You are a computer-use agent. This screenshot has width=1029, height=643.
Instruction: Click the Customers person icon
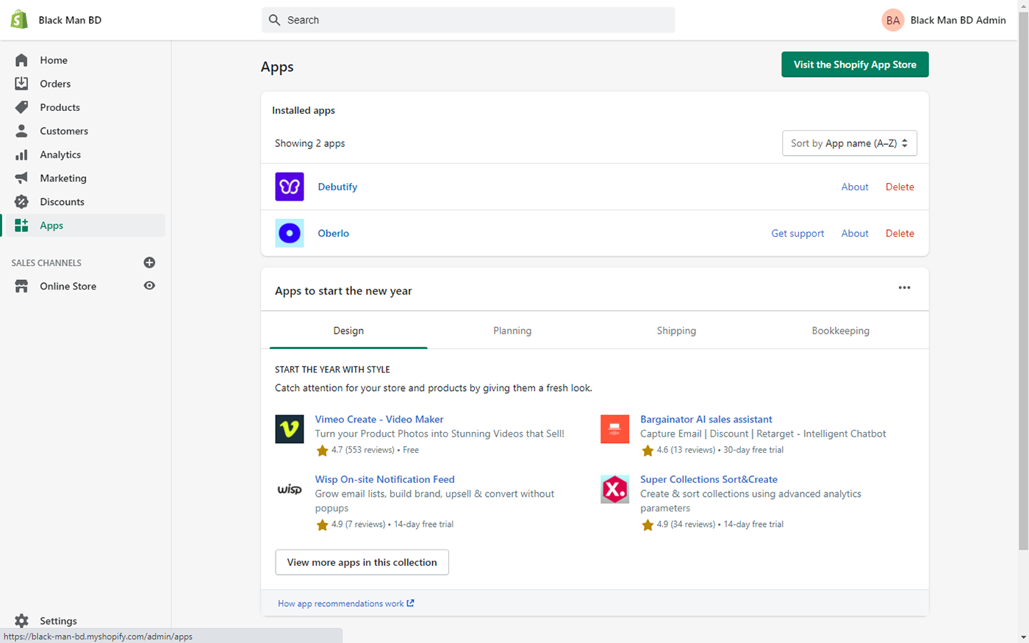pos(21,131)
